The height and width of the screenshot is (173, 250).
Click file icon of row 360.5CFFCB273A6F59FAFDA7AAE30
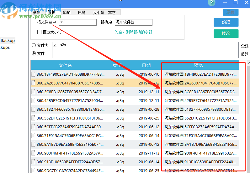(33, 127)
